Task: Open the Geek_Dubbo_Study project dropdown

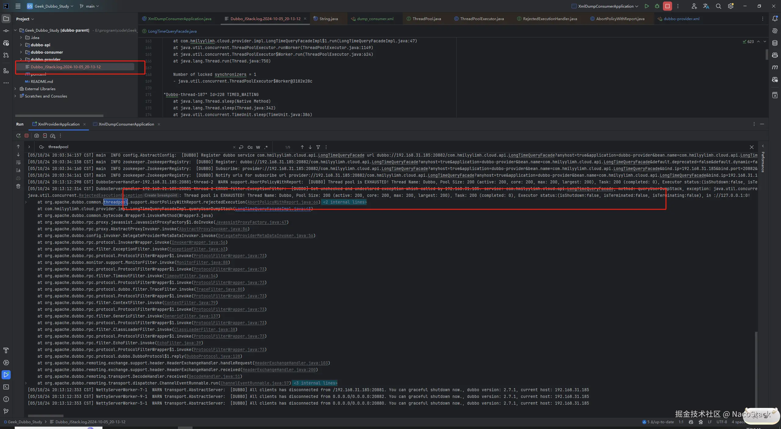Action: tap(50, 6)
